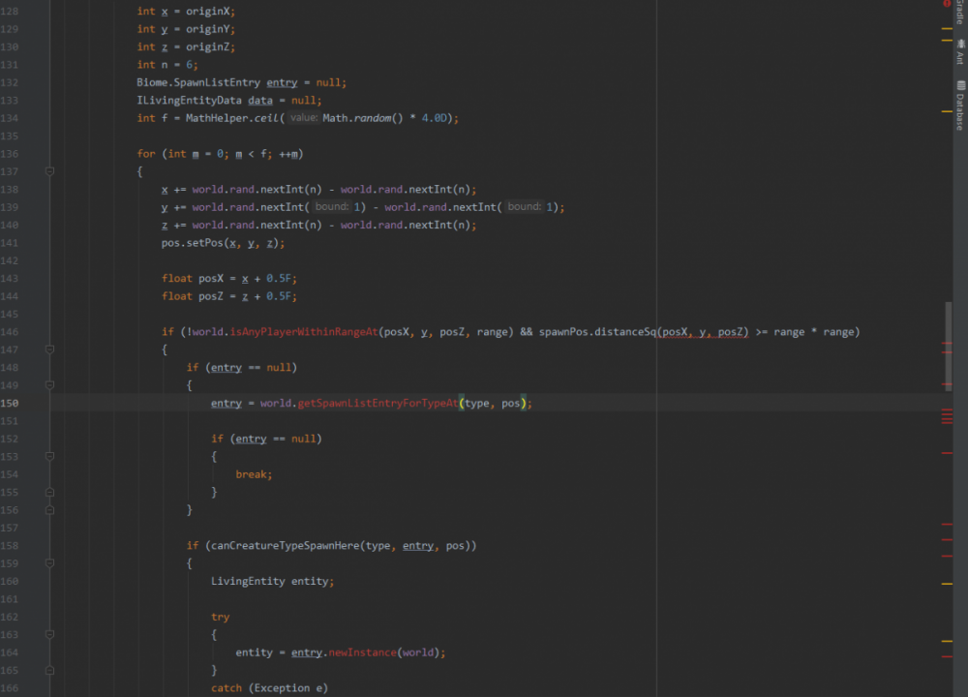Click the editor vertical scrollbar thumb
The height and width of the screenshot is (697, 968).
(x=949, y=347)
